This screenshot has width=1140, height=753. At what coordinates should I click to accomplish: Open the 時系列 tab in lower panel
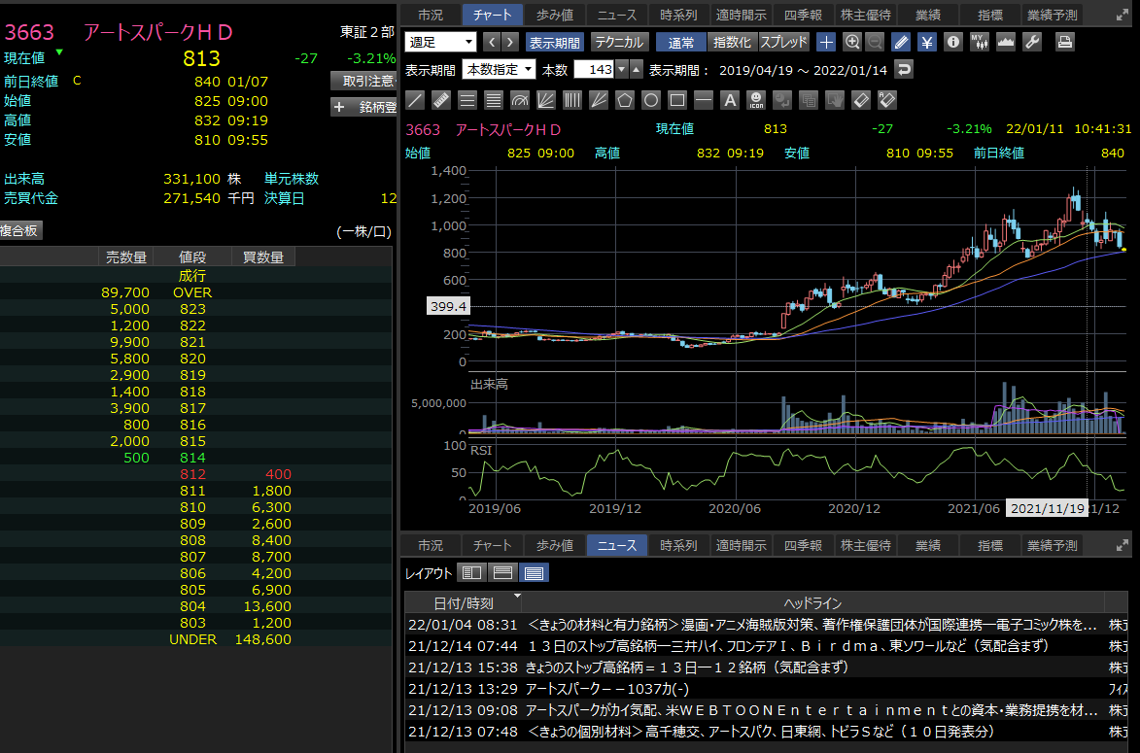[x=677, y=545]
